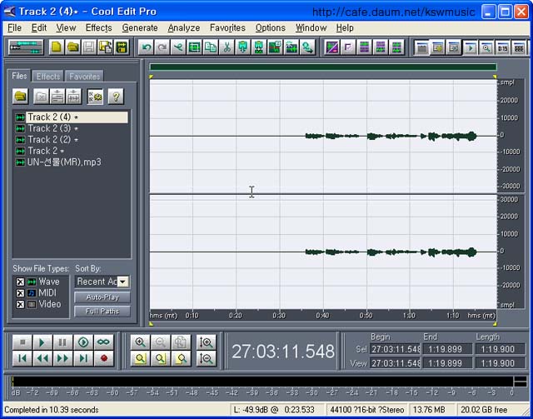Viewport: 533px width, 419px height.
Task: Click the Close file icon in Files panel
Action: 41,97
